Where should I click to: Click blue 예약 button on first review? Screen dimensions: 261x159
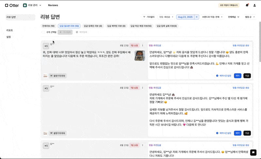(x=238, y=76)
